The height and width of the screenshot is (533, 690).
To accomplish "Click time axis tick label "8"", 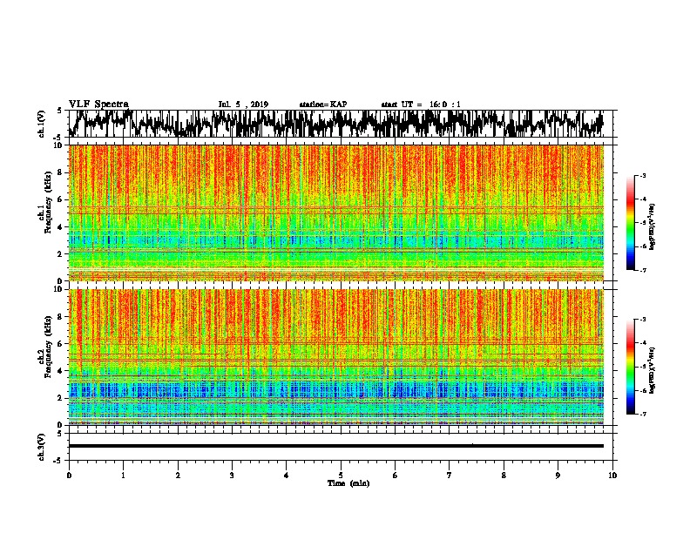I will tap(504, 476).
